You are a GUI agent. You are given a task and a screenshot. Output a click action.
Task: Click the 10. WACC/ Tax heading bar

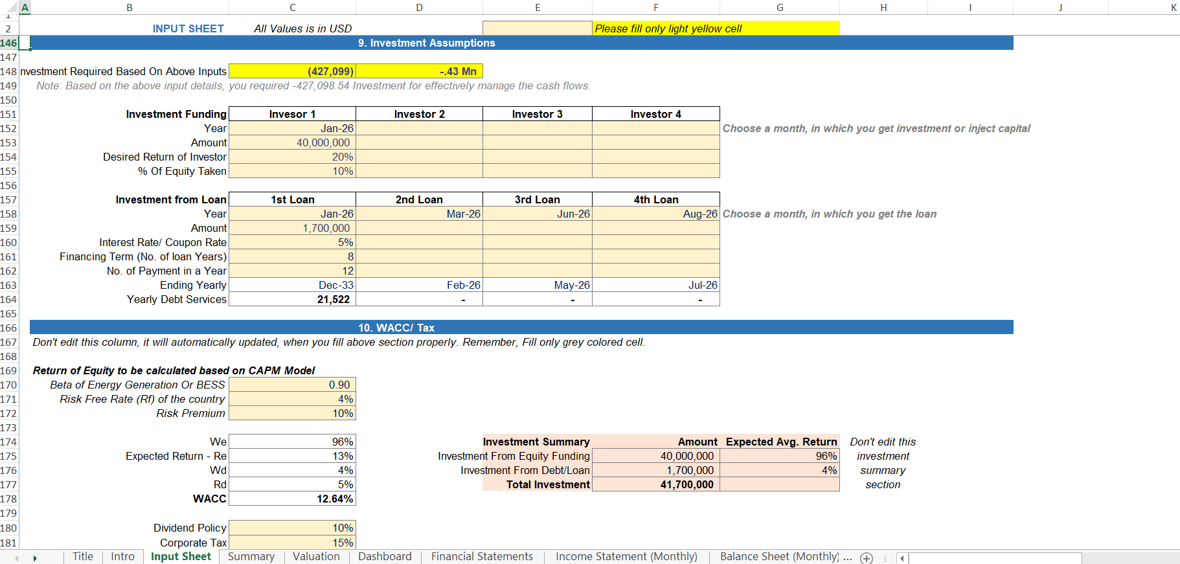pos(521,328)
